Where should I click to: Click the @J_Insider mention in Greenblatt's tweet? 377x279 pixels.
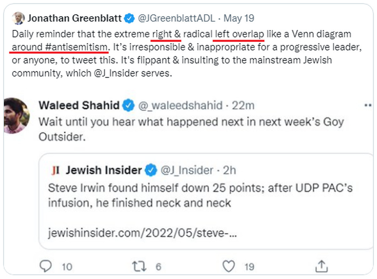(x=116, y=73)
